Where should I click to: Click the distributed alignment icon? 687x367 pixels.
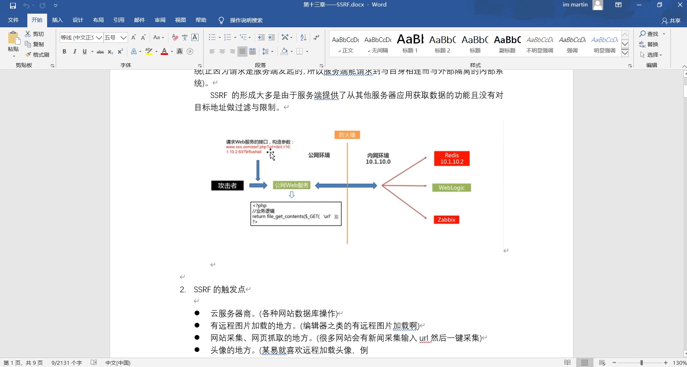(253, 52)
